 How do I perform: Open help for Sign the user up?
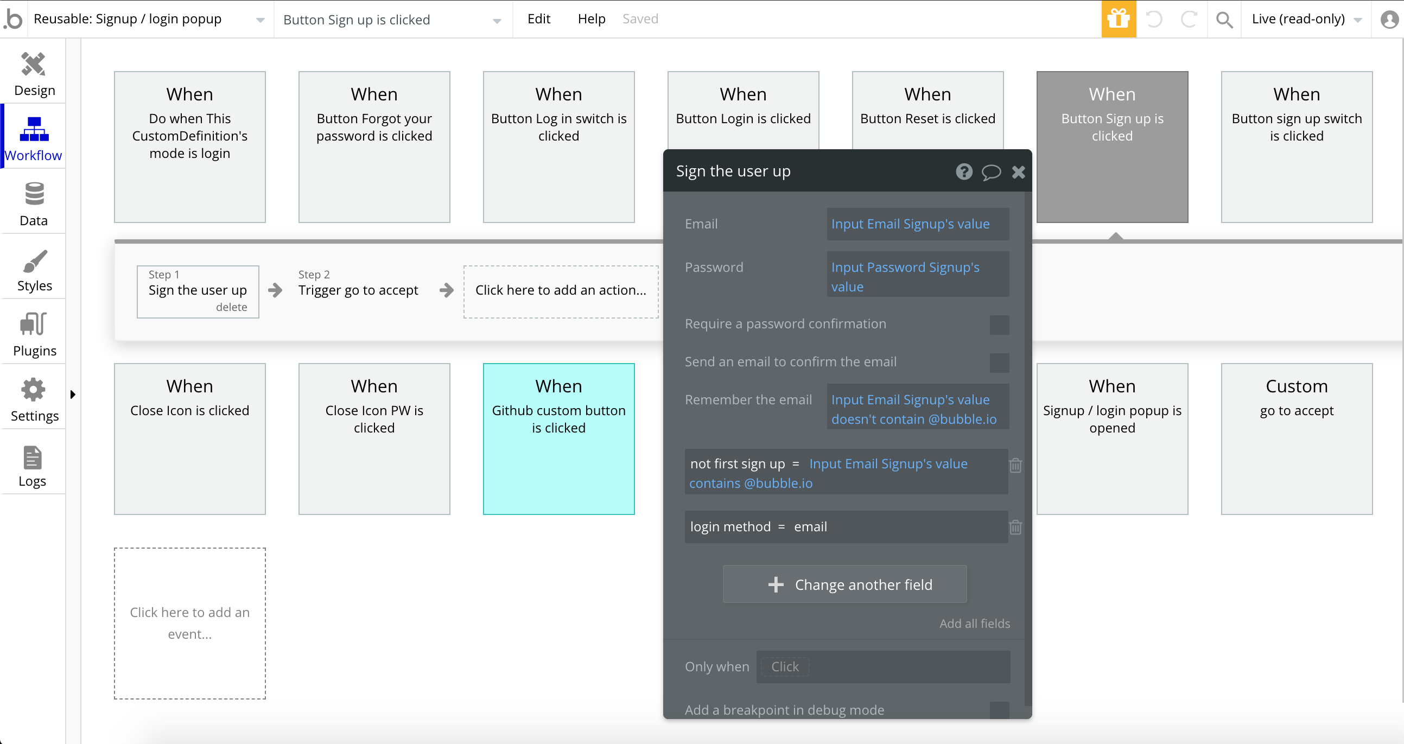(964, 171)
